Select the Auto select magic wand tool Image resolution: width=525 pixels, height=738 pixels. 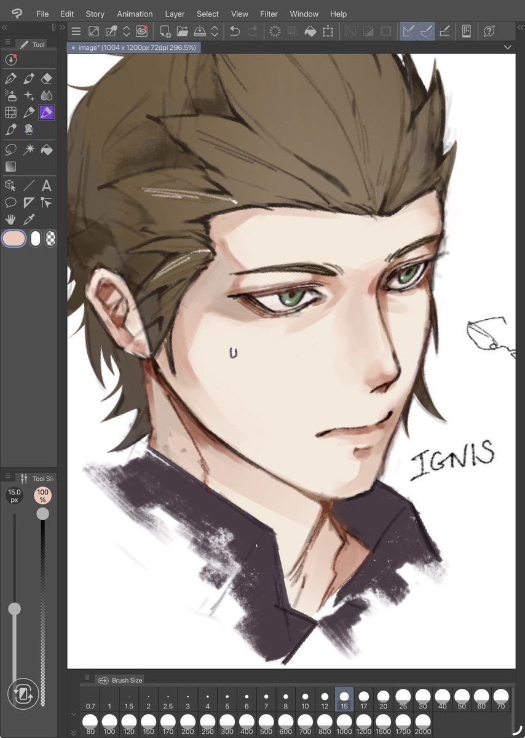pos(29,149)
